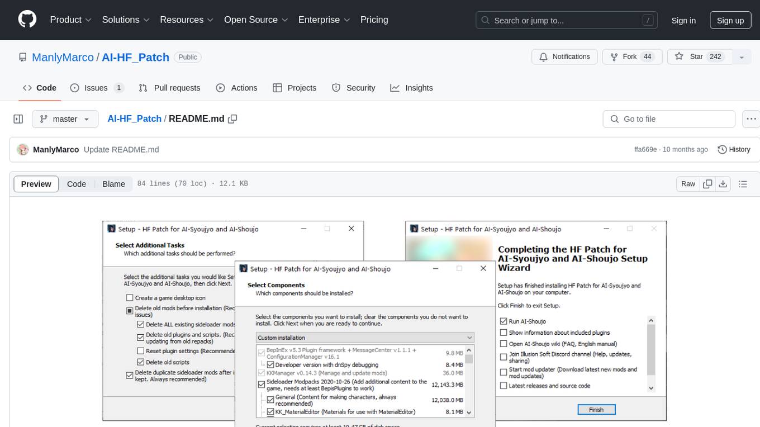Check Latest releases and source code
This screenshot has height=427, width=760.
(x=503, y=386)
